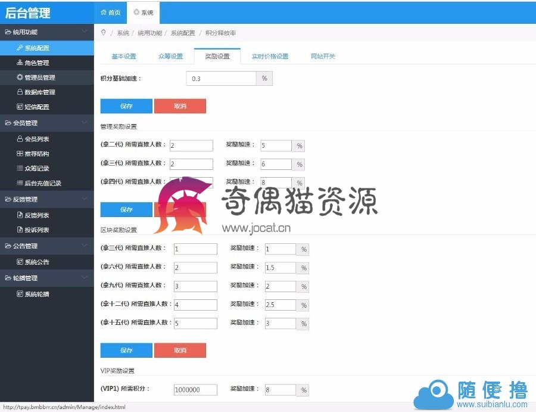Screen dimensions: 536x412
Task: Focus VIP1 奖励加速 field
Action: click(x=281, y=389)
